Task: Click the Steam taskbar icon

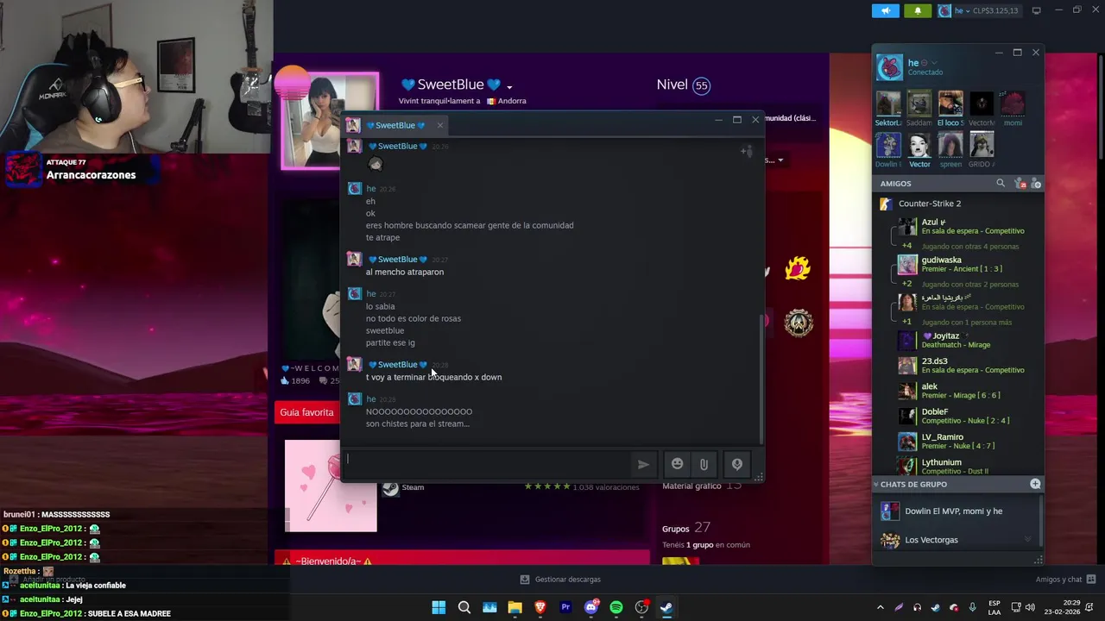Action: 666,607
